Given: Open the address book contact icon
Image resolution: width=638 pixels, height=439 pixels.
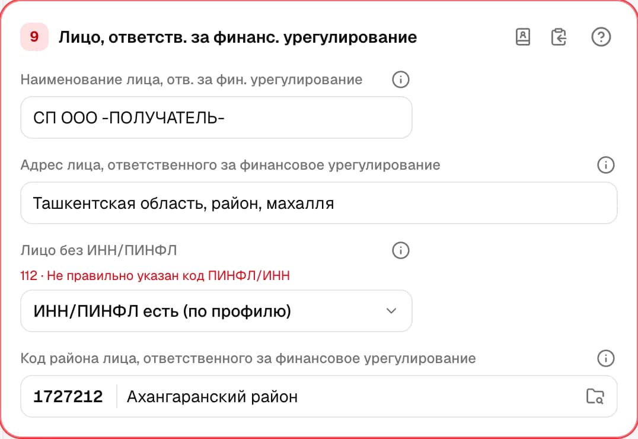Looking at the screenshot, I should [523, 37].
